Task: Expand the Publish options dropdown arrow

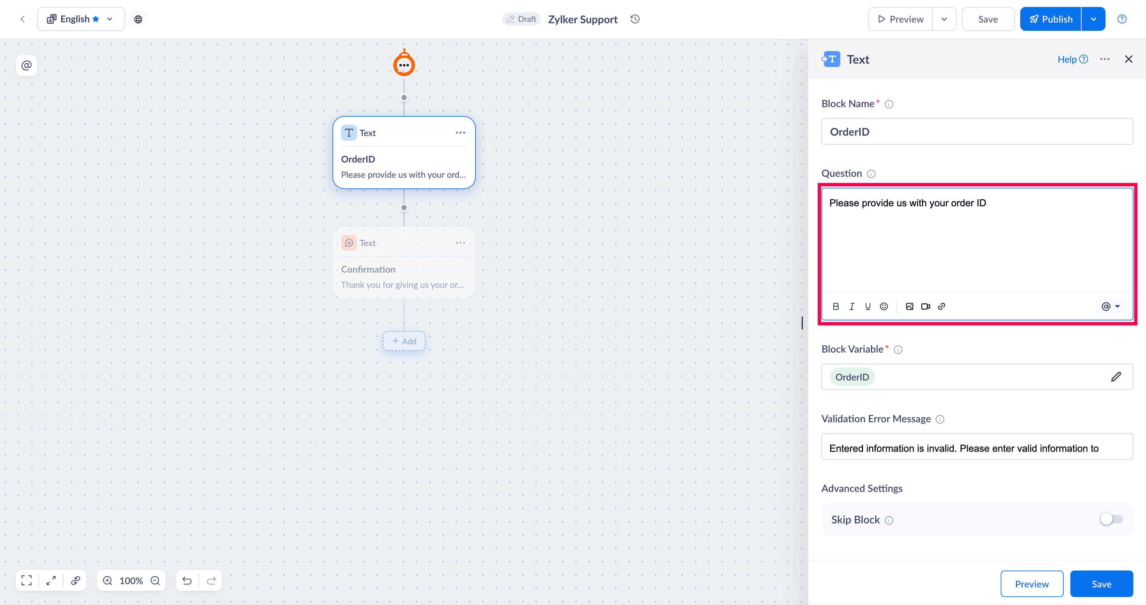Action: [1093, 19]
